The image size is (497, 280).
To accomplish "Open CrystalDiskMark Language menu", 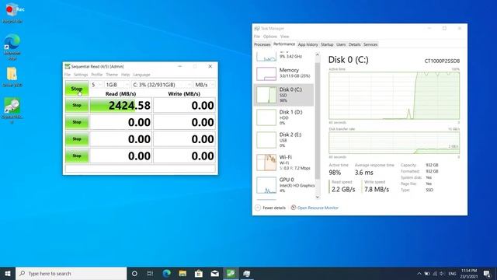I will coord(141,75).
